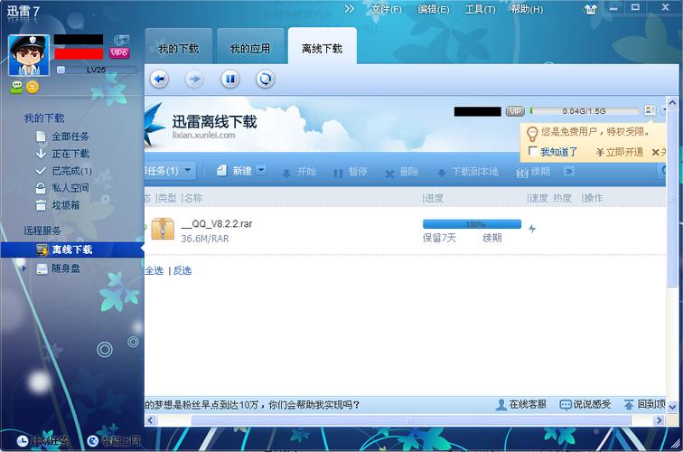
Task: Show 正在下载 tasks
Action: pos(70,154)
